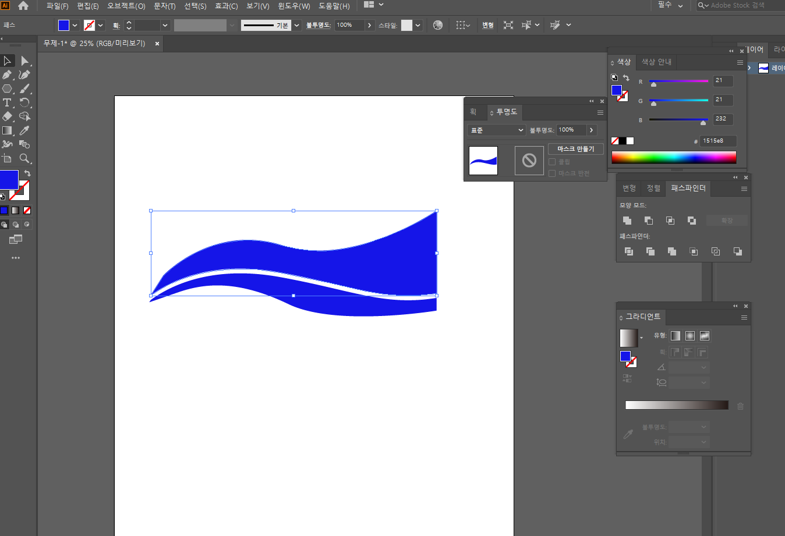Viewport: 785px width, 536px height.
Task: Open the 효과(C) menu
Action: tap(226, 6)
